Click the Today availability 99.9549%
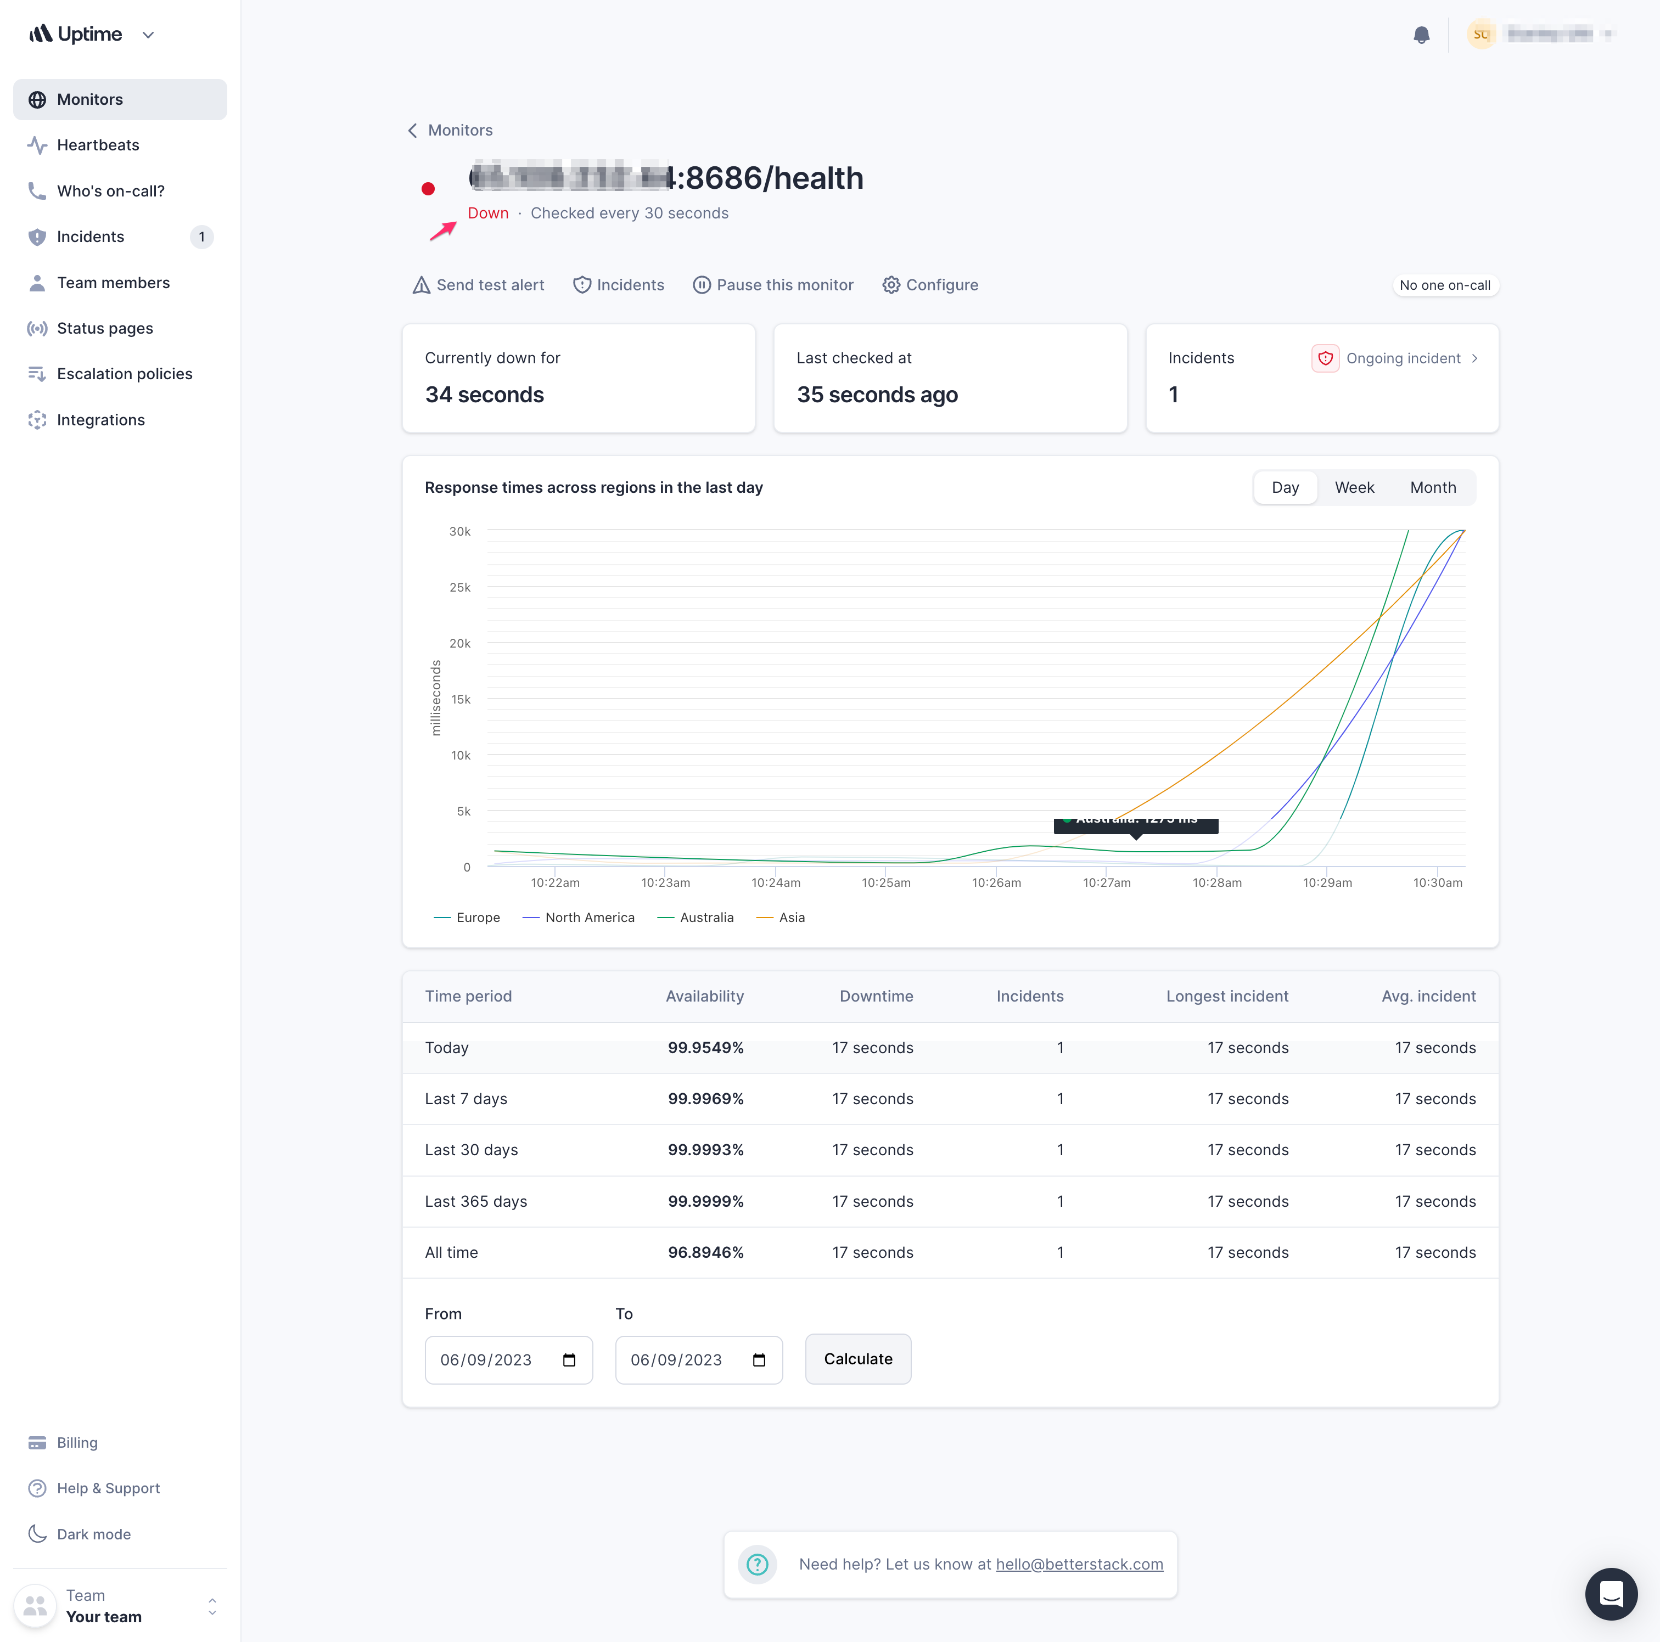1660x1642 pixels. point(705,1048)
